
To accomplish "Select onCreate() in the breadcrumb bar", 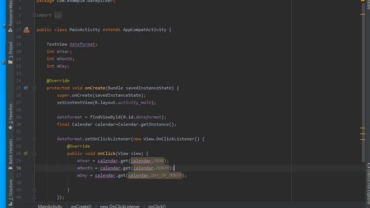I will click(81, 206).
